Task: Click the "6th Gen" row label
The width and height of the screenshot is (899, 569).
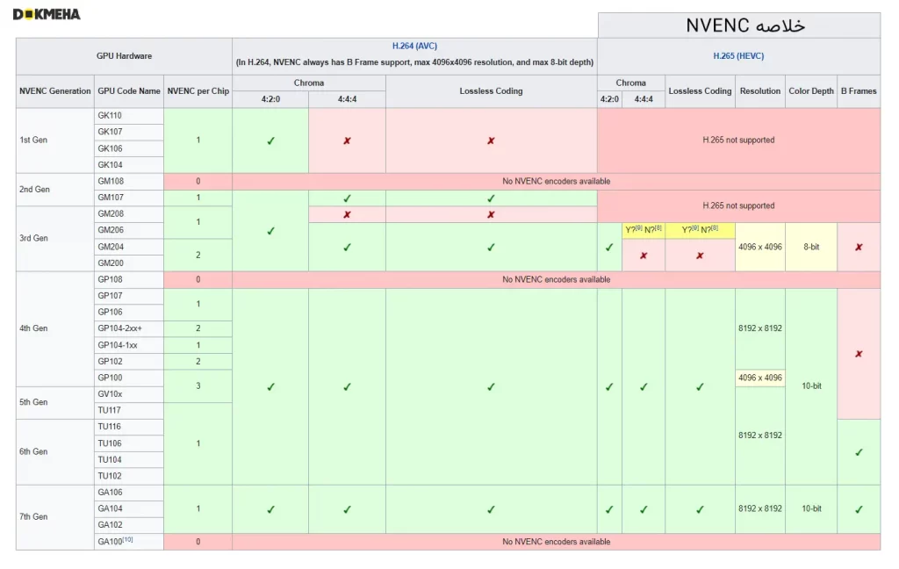Action: tap(33, 451)
